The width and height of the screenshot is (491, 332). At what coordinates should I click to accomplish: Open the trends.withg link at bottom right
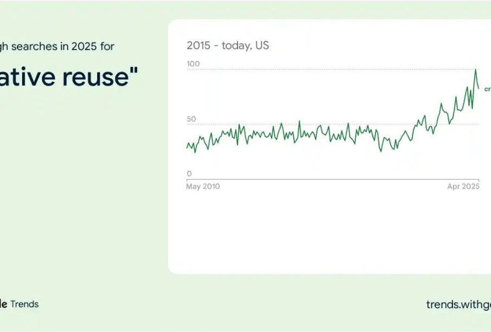[x=458, y=304]
